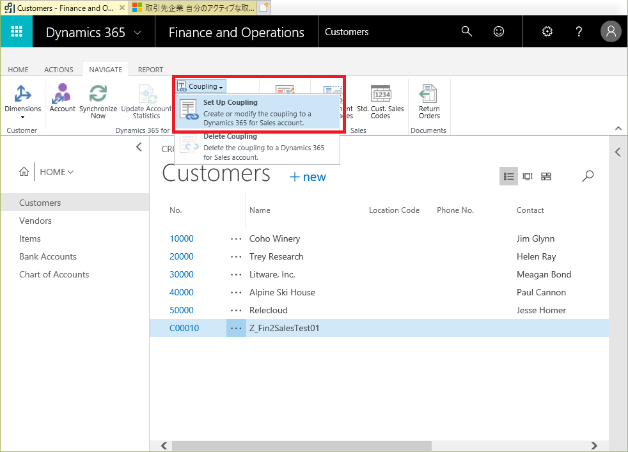628x452 pixels.
Task: Open row options for Trey Research
Action: pyautogui.click(x=237, y=257)
